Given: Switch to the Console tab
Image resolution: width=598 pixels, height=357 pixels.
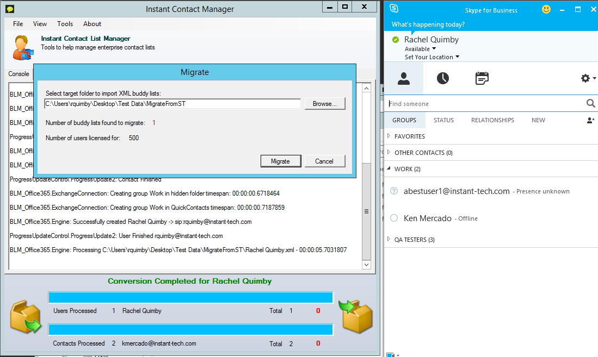Looking at the screenshot, I should click(x=19, y=74).
